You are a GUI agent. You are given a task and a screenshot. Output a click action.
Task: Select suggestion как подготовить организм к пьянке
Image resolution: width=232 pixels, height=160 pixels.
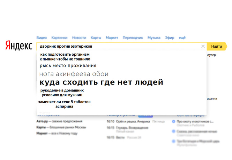[65, 57]
